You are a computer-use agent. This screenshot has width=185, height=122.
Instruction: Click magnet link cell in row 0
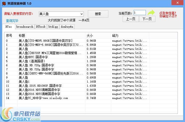click(130, 41)
